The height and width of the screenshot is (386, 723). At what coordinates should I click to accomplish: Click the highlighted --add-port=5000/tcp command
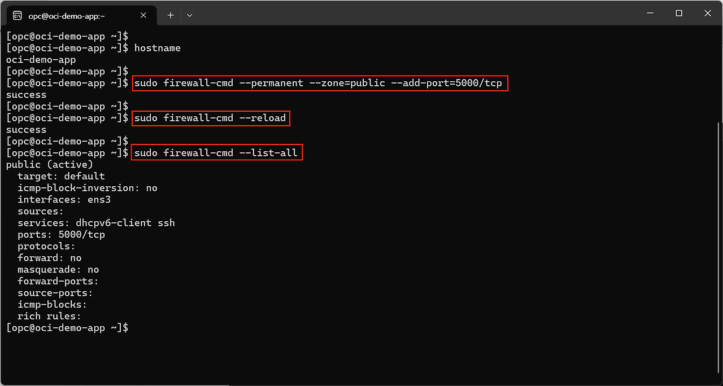[319, 84]
